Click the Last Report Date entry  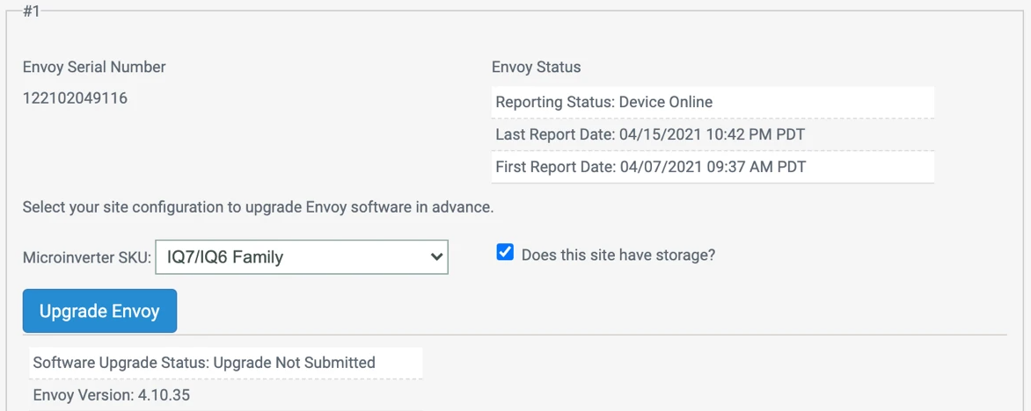(x=713, y=134)
